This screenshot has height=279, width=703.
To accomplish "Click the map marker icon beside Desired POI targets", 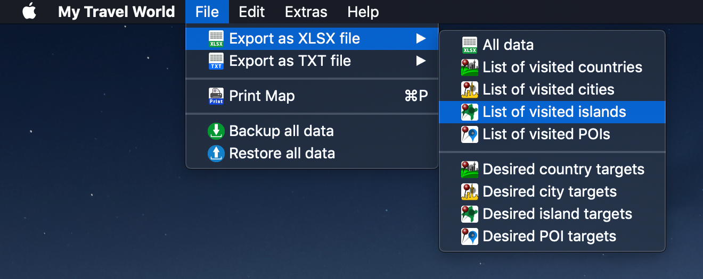I will tap(470, 236).
